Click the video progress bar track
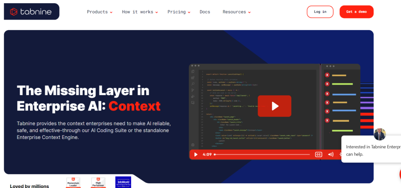This screenshot has height=188, width=401. coord(262,154)
